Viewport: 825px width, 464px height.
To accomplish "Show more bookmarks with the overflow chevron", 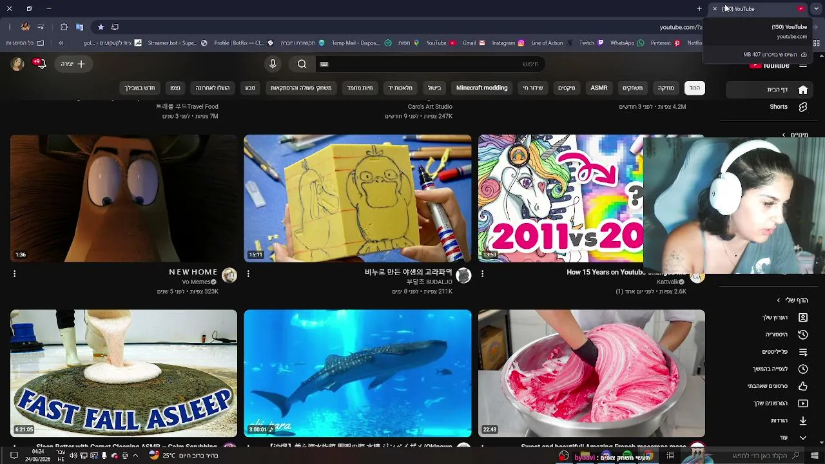I will pos(61,43).
